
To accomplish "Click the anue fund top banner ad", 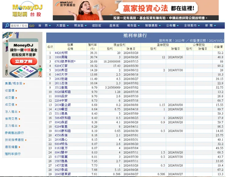I will click(136, 10).
